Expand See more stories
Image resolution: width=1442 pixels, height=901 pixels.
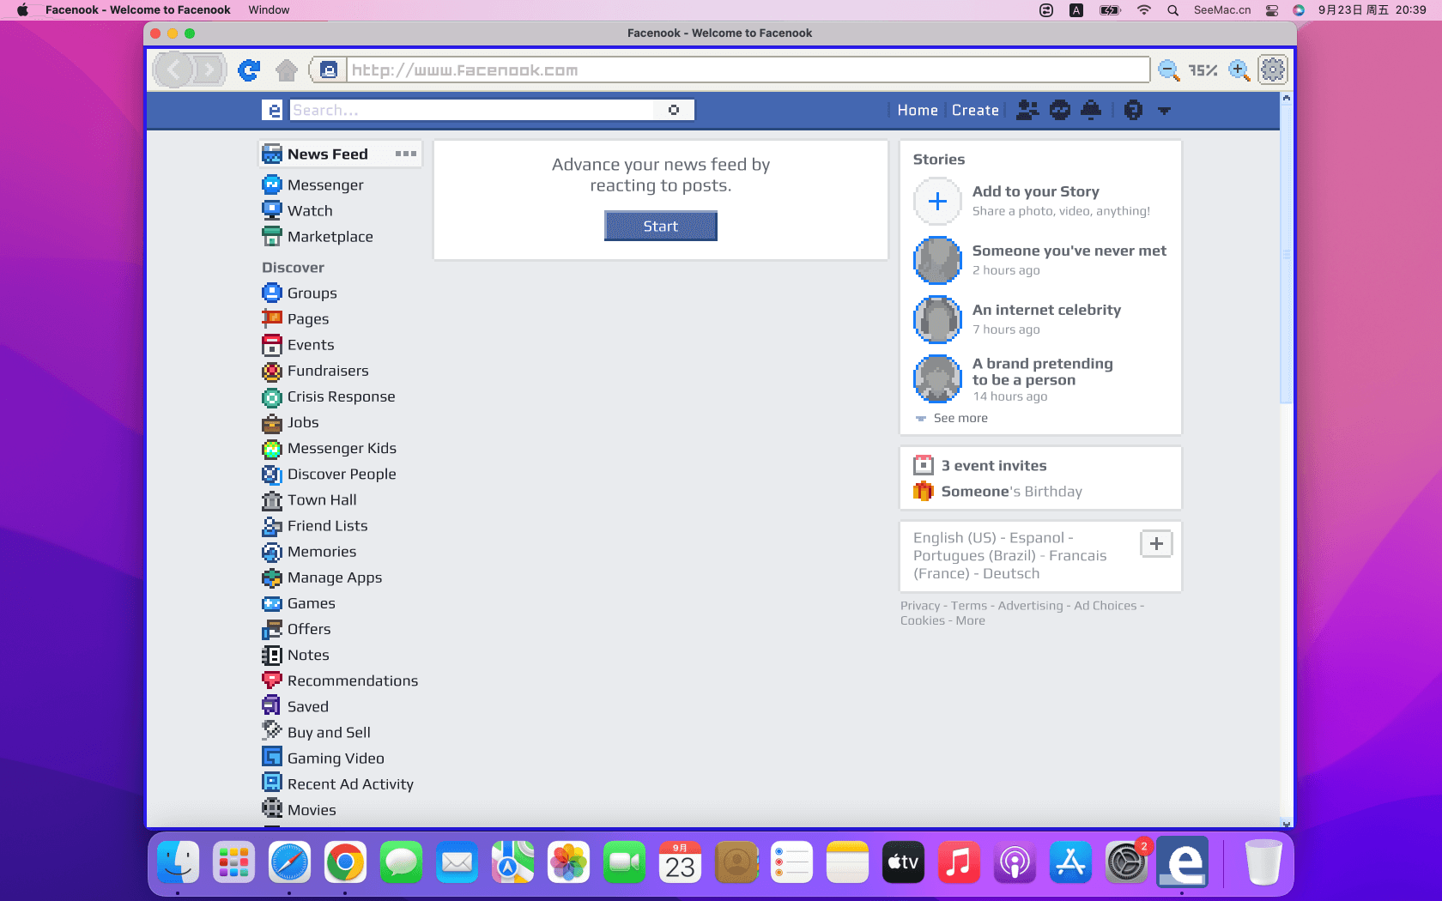pos(960,418)
